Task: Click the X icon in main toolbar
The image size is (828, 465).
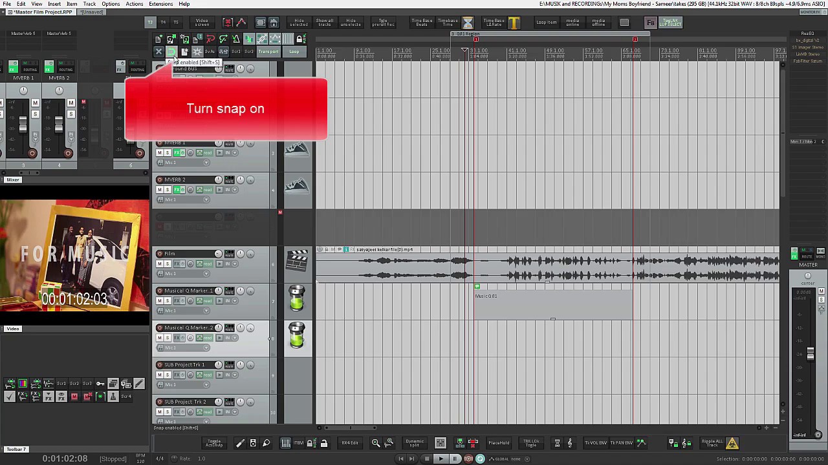Action: 158,52
